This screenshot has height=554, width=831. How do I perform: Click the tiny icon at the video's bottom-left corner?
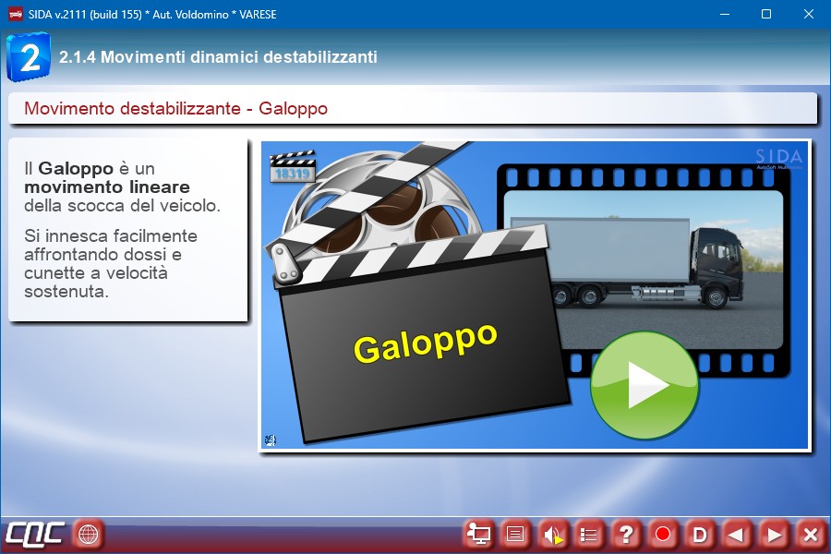[270, 440]
